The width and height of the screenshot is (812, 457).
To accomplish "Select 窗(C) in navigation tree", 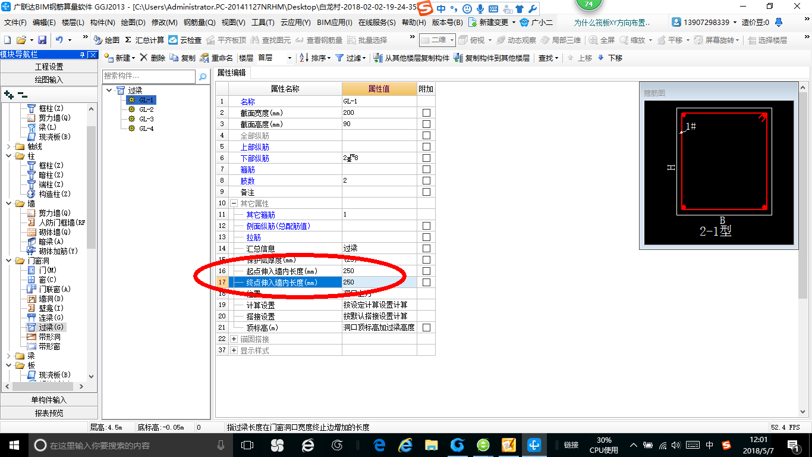I will coord(42,280).
